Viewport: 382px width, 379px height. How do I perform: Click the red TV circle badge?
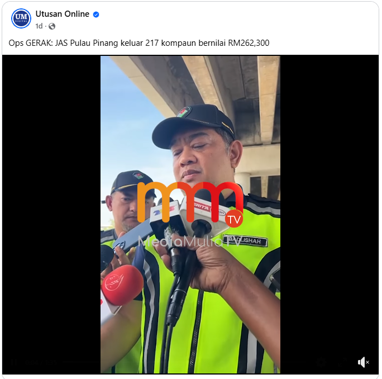pos(234,219)
